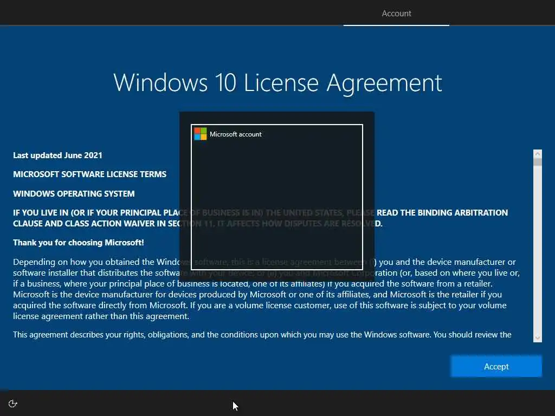Click the "Microsoft account" dialog title
Image resolution: width=555 pixels, height=416 pixels.
pyautogui.click(x=235, y=134)
